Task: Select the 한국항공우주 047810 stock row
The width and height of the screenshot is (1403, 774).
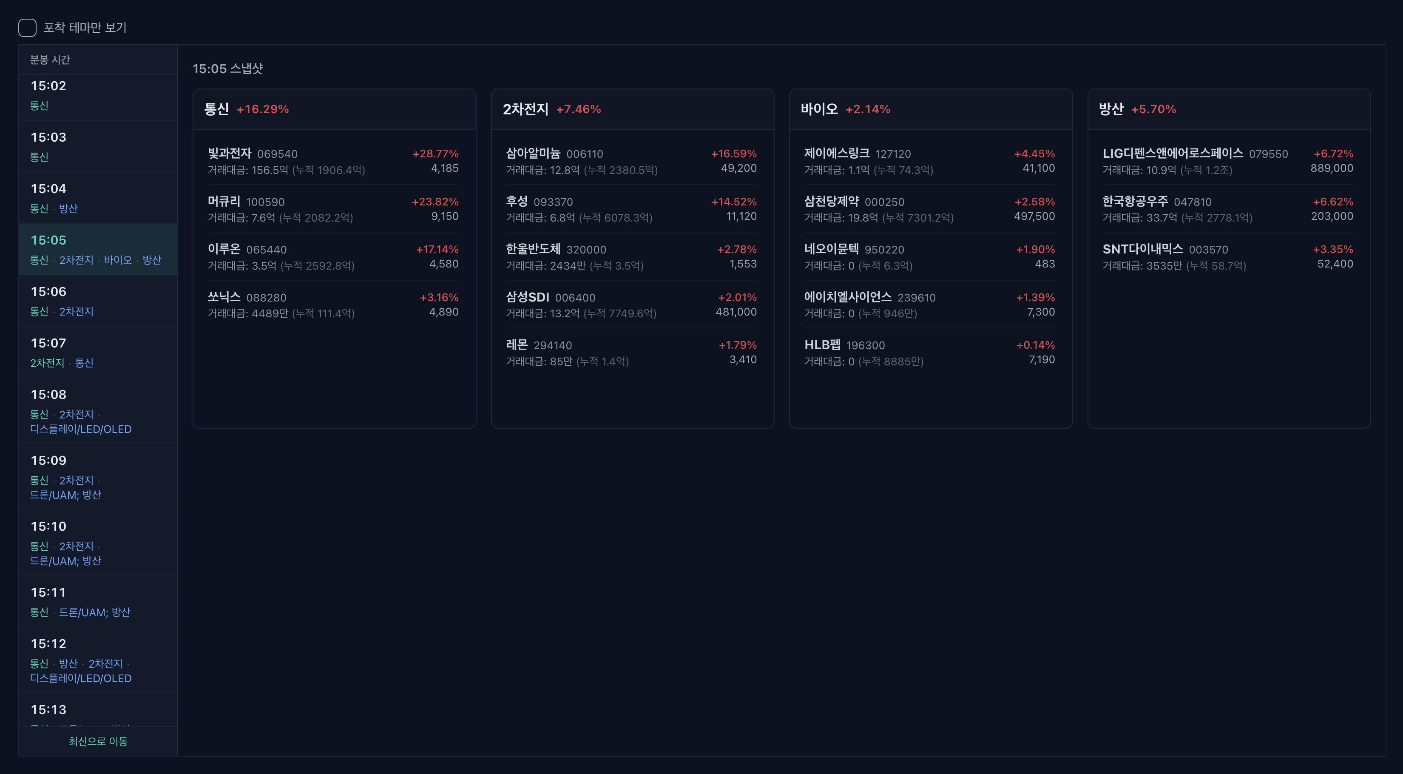Action: click(x=1228, y=209)
